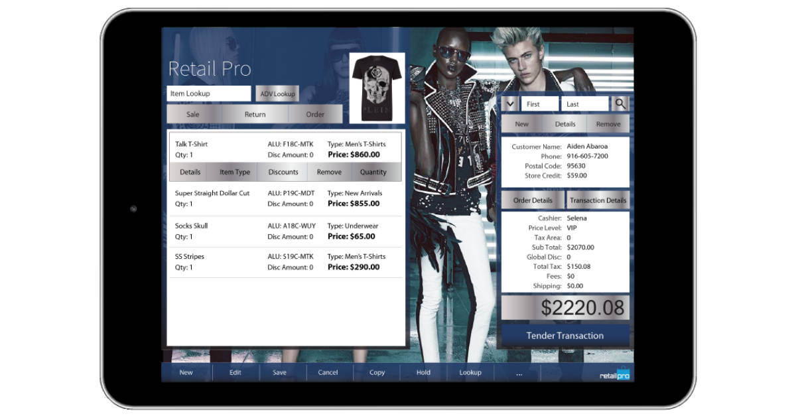Viewport: 796px width, 418px height.
Task: Click Copy in the bottom toolbar
Action: (x=376, y=372)
